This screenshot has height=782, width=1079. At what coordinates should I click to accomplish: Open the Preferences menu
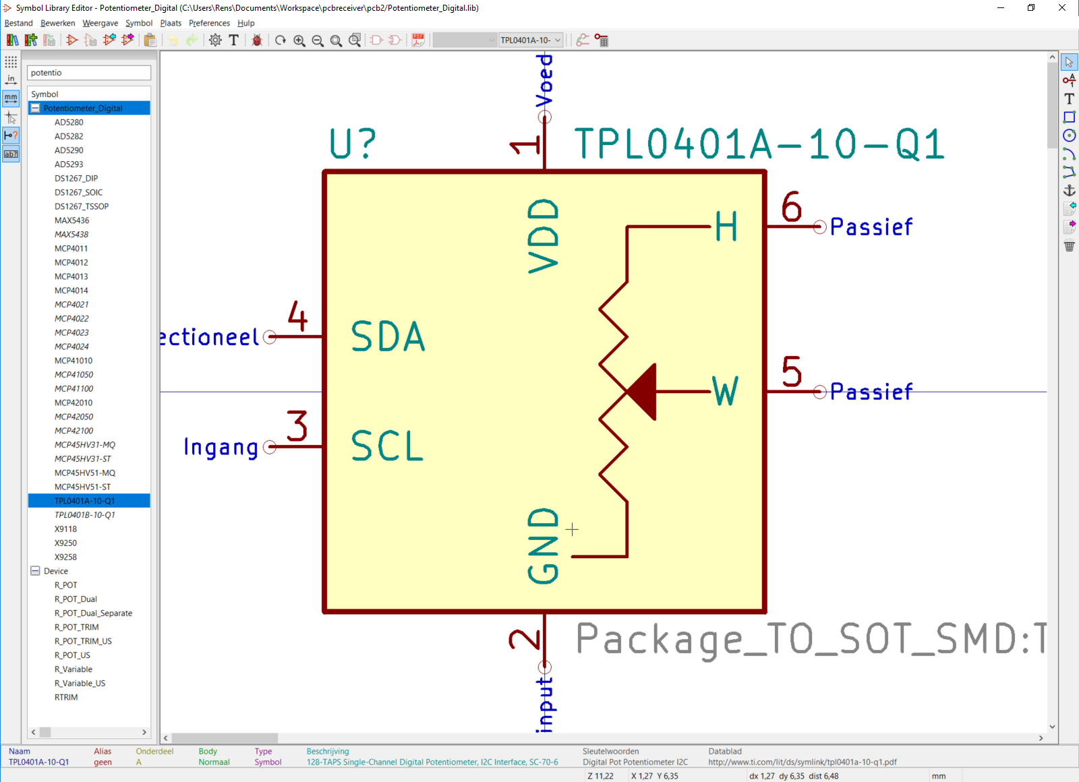[x=209, y=22]
